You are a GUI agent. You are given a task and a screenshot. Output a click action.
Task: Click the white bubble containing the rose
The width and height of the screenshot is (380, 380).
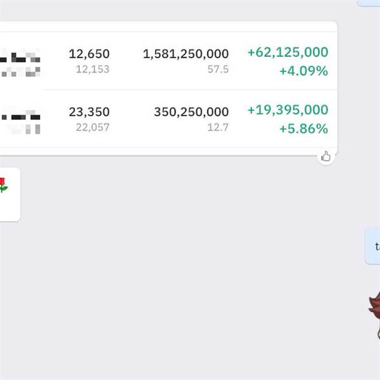[10, 194]
